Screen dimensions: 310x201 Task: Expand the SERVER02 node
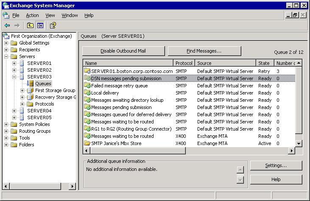(14, 70)
